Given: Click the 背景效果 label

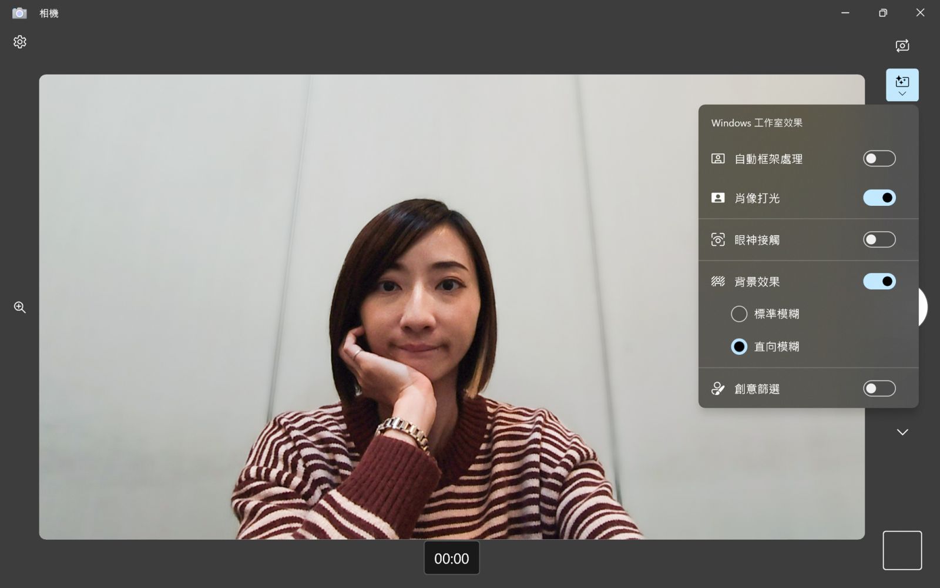Looking at the screenshot, I should pos(757,282).
